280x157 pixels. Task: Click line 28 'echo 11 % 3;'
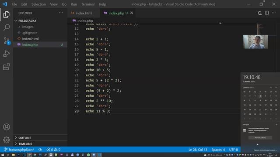(98, 111)
